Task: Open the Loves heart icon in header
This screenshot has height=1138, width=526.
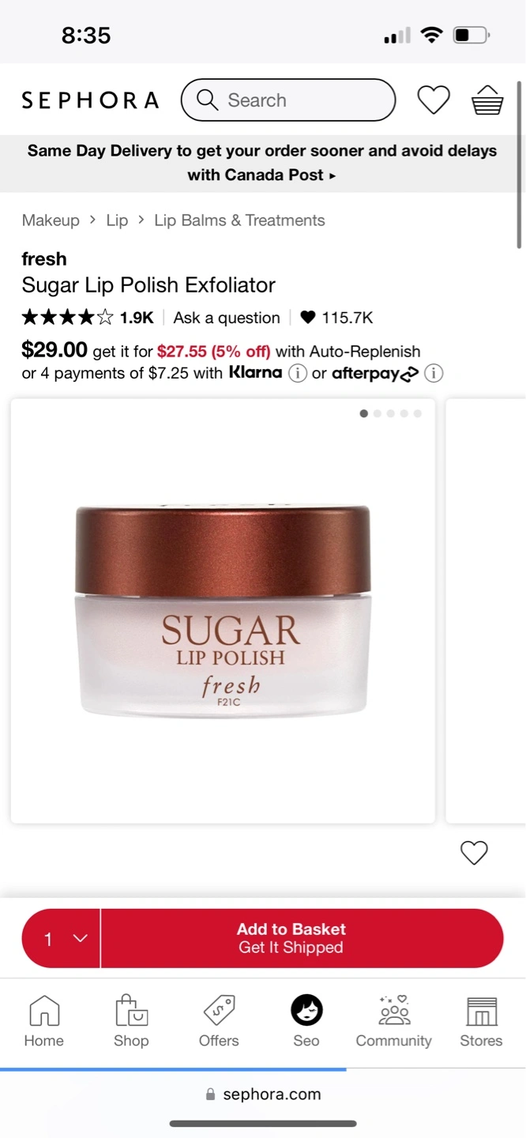Action: [x=434, y=100]
